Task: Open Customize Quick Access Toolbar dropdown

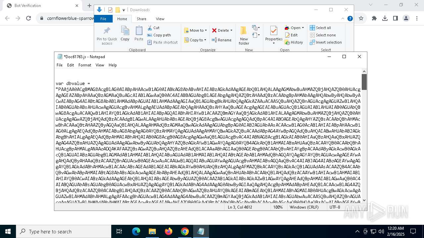Action: coord(124,10)
